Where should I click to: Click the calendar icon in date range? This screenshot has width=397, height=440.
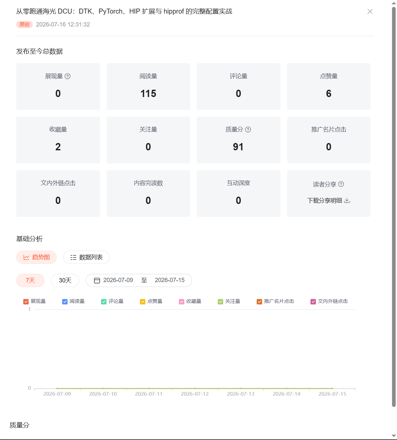click(x=97, y=280)
